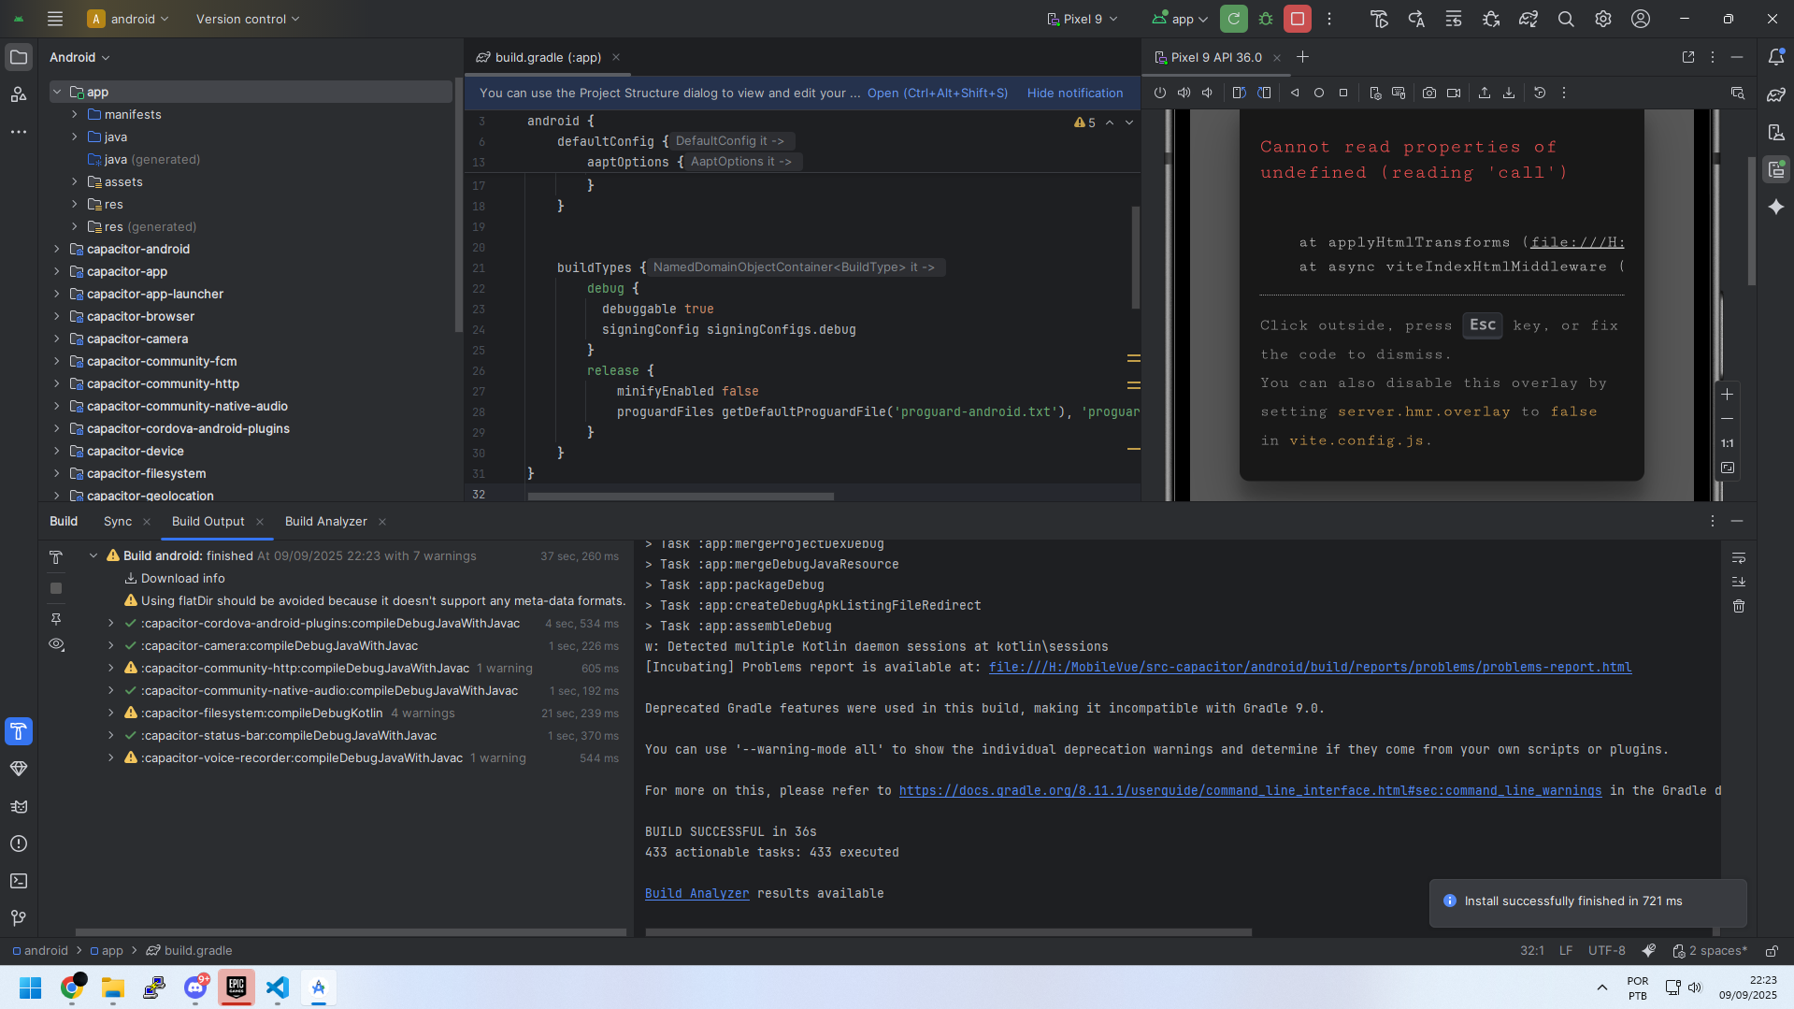
Task: Open Gemini assistant star icon
Action: (1776, 207)
